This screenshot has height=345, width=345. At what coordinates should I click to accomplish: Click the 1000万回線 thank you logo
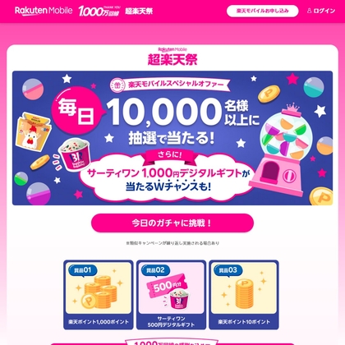click(x=99, y=11)
